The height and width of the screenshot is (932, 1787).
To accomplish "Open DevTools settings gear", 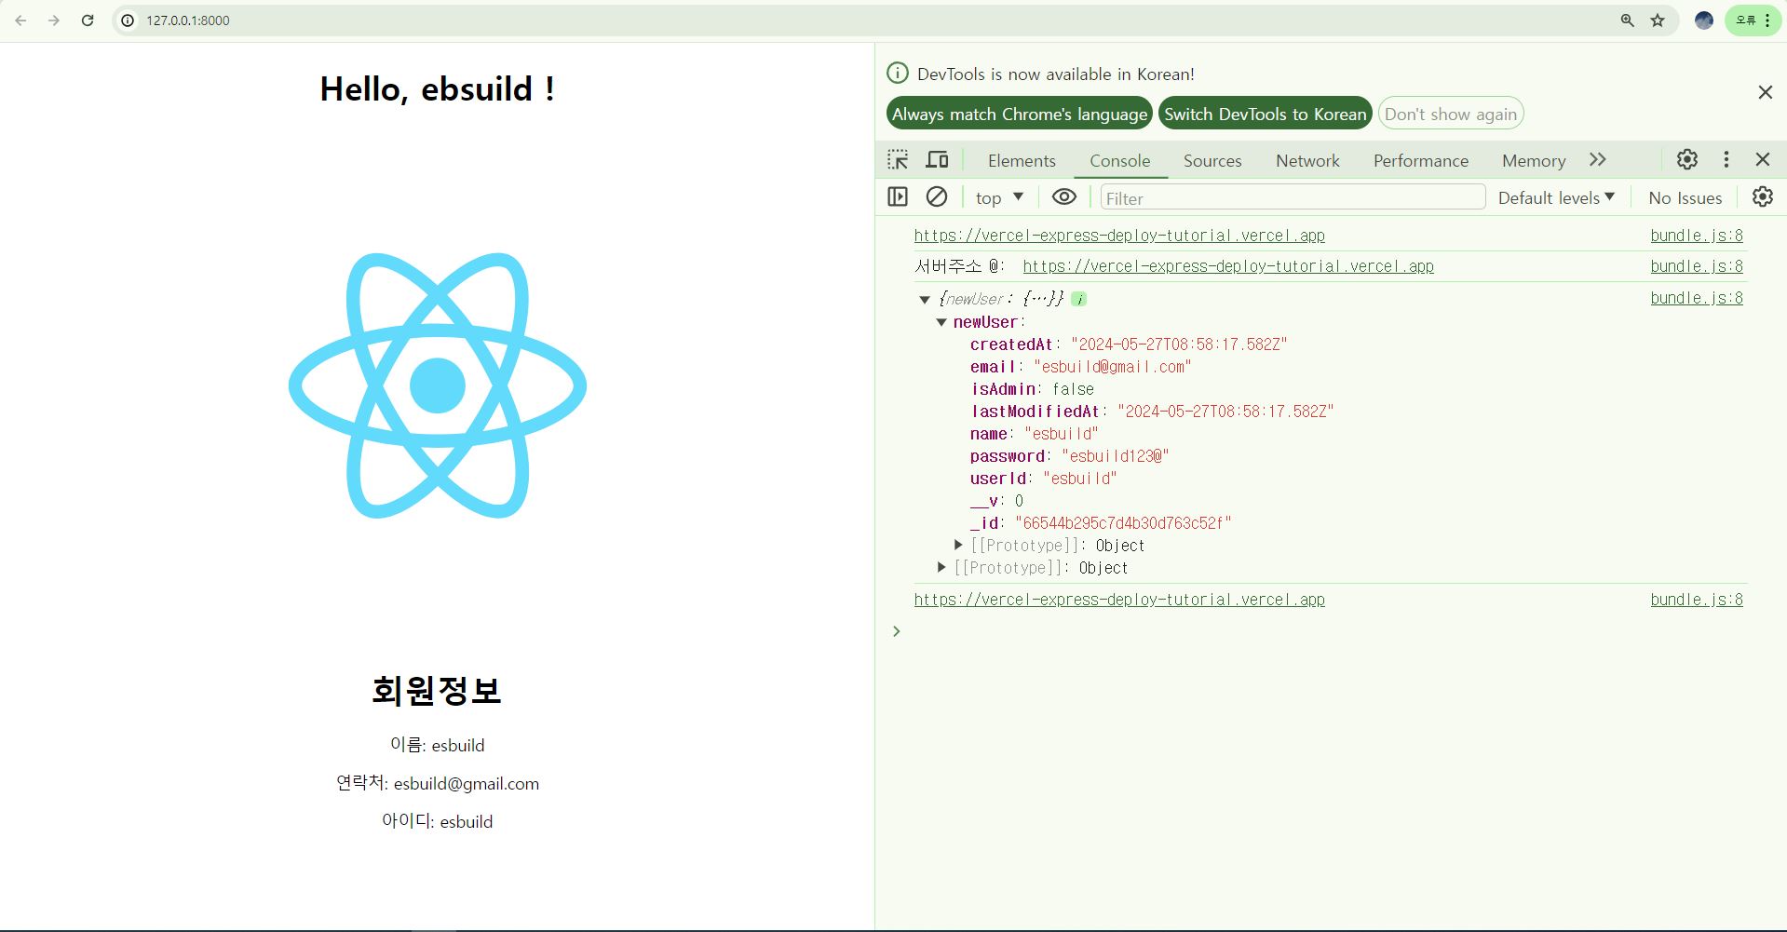I will click(1687, 160).
